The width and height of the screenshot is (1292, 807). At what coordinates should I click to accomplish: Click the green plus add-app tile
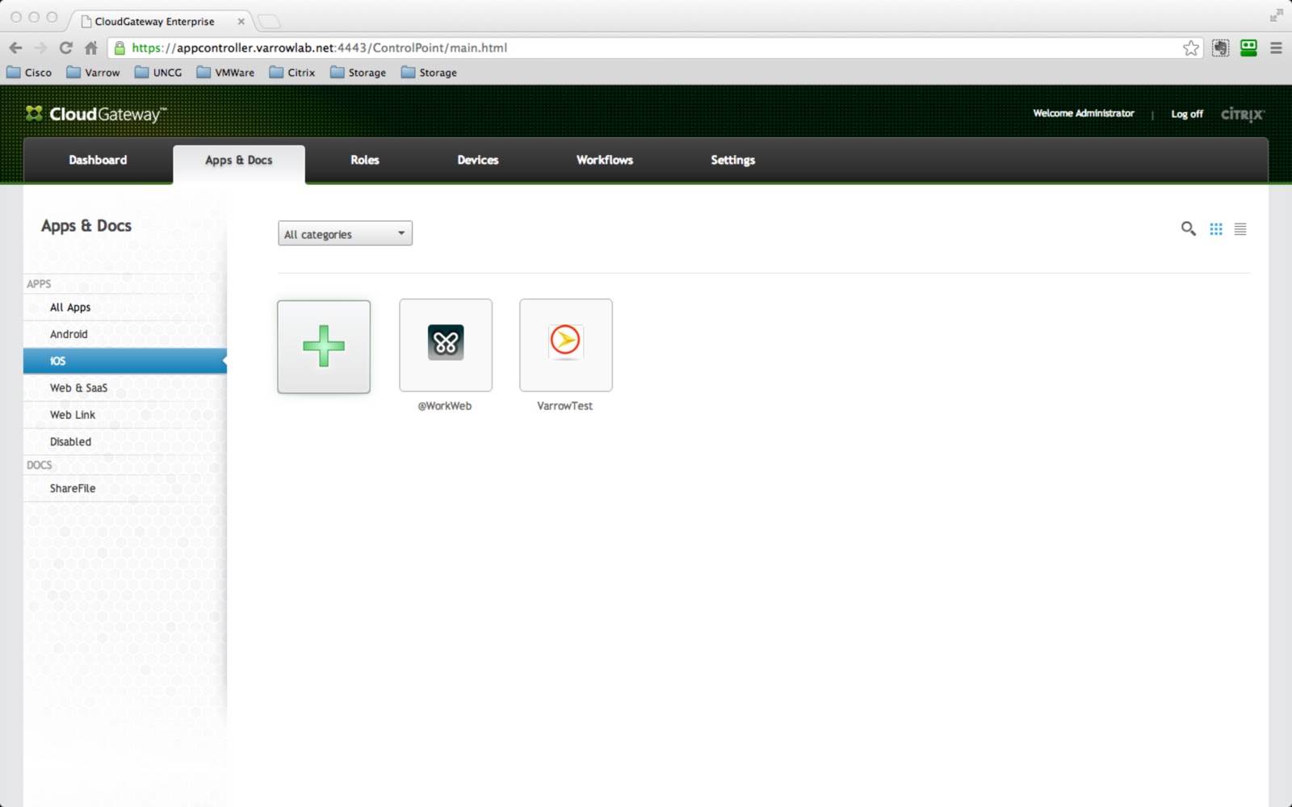324,347
